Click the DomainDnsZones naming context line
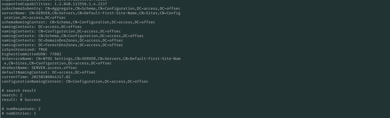The height and width of the screenshot is (118, 390). [62, 40]
